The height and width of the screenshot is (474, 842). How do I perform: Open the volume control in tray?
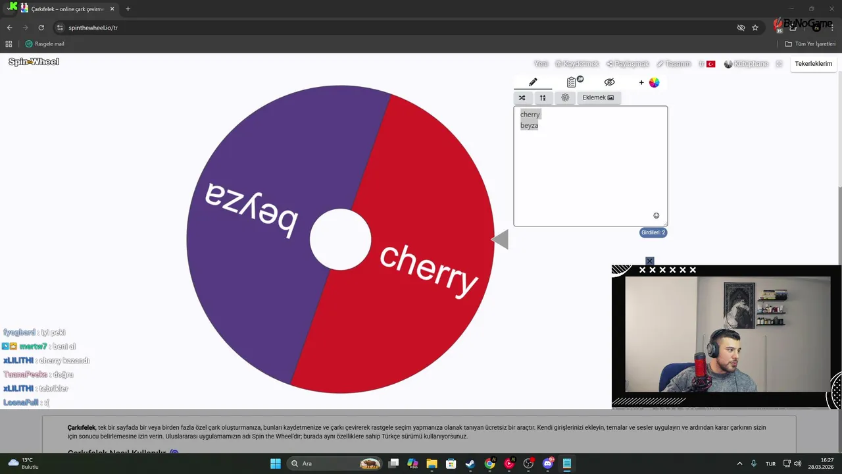point(798,463)
